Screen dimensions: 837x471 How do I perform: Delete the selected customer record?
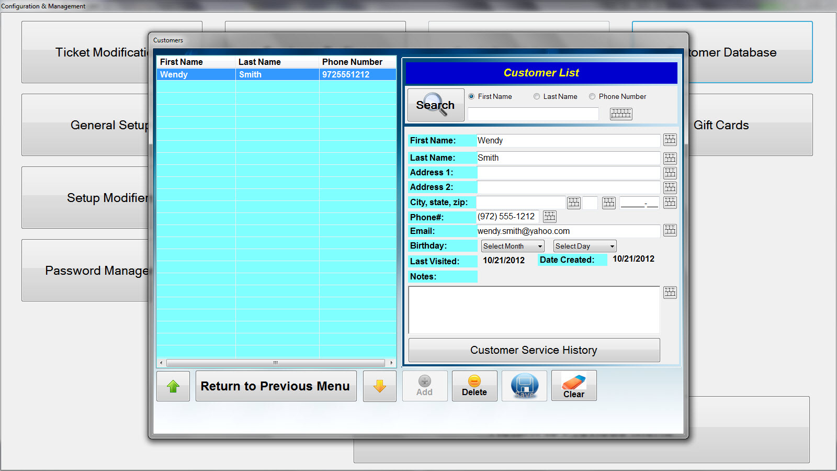(474, 386)
